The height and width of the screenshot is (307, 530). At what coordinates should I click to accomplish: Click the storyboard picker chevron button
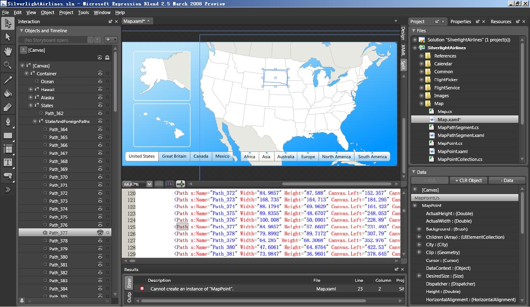pos(90,40)
